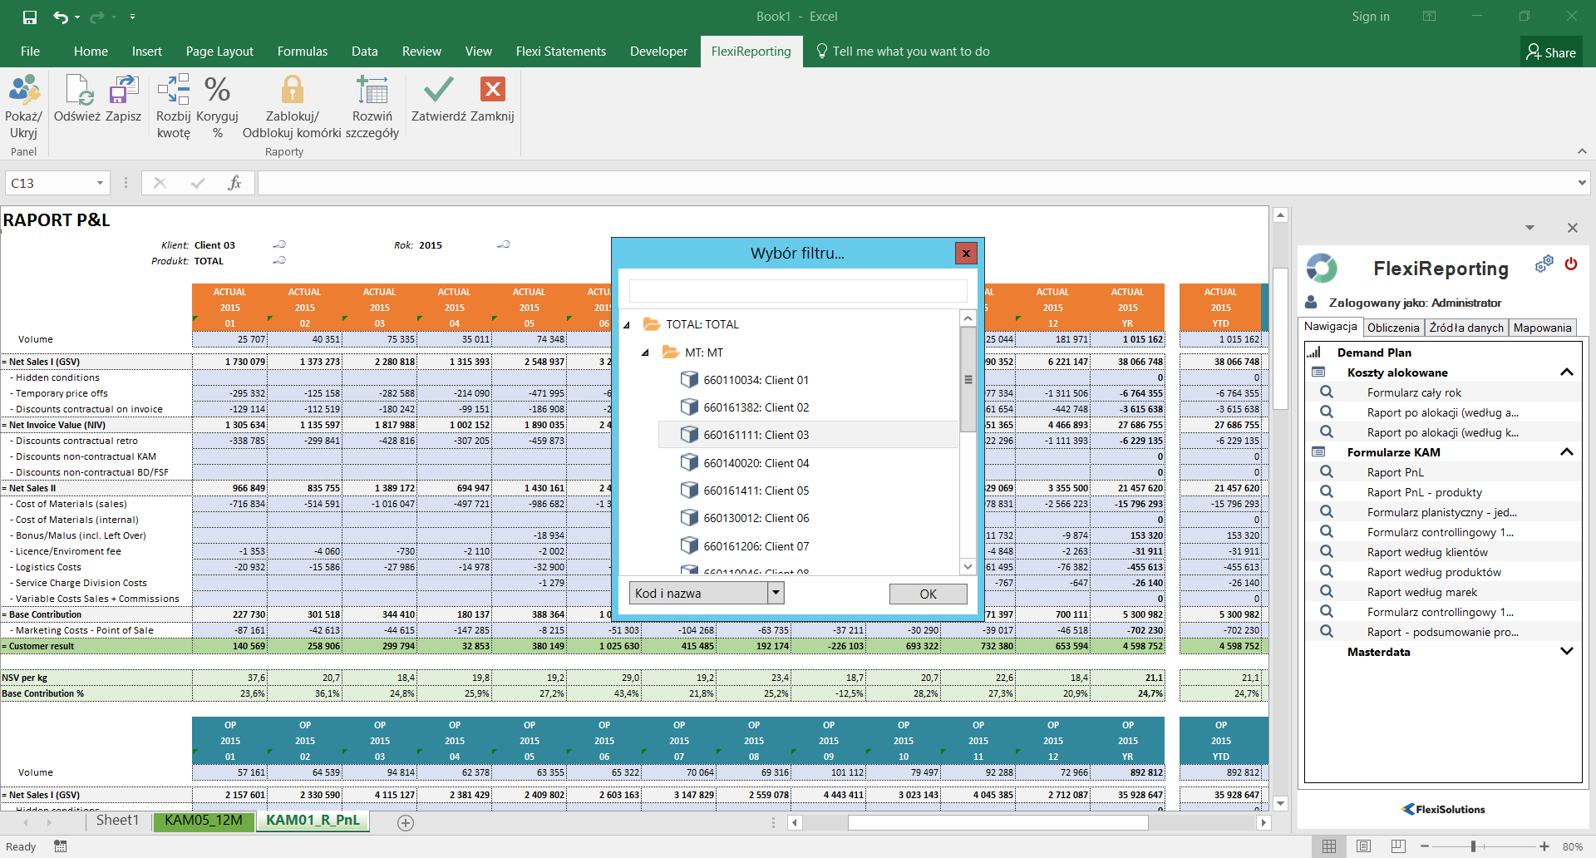1596x858 pixels.
Task: Click the Rozwiń szczegóły icon
Action: pos(372,91)
